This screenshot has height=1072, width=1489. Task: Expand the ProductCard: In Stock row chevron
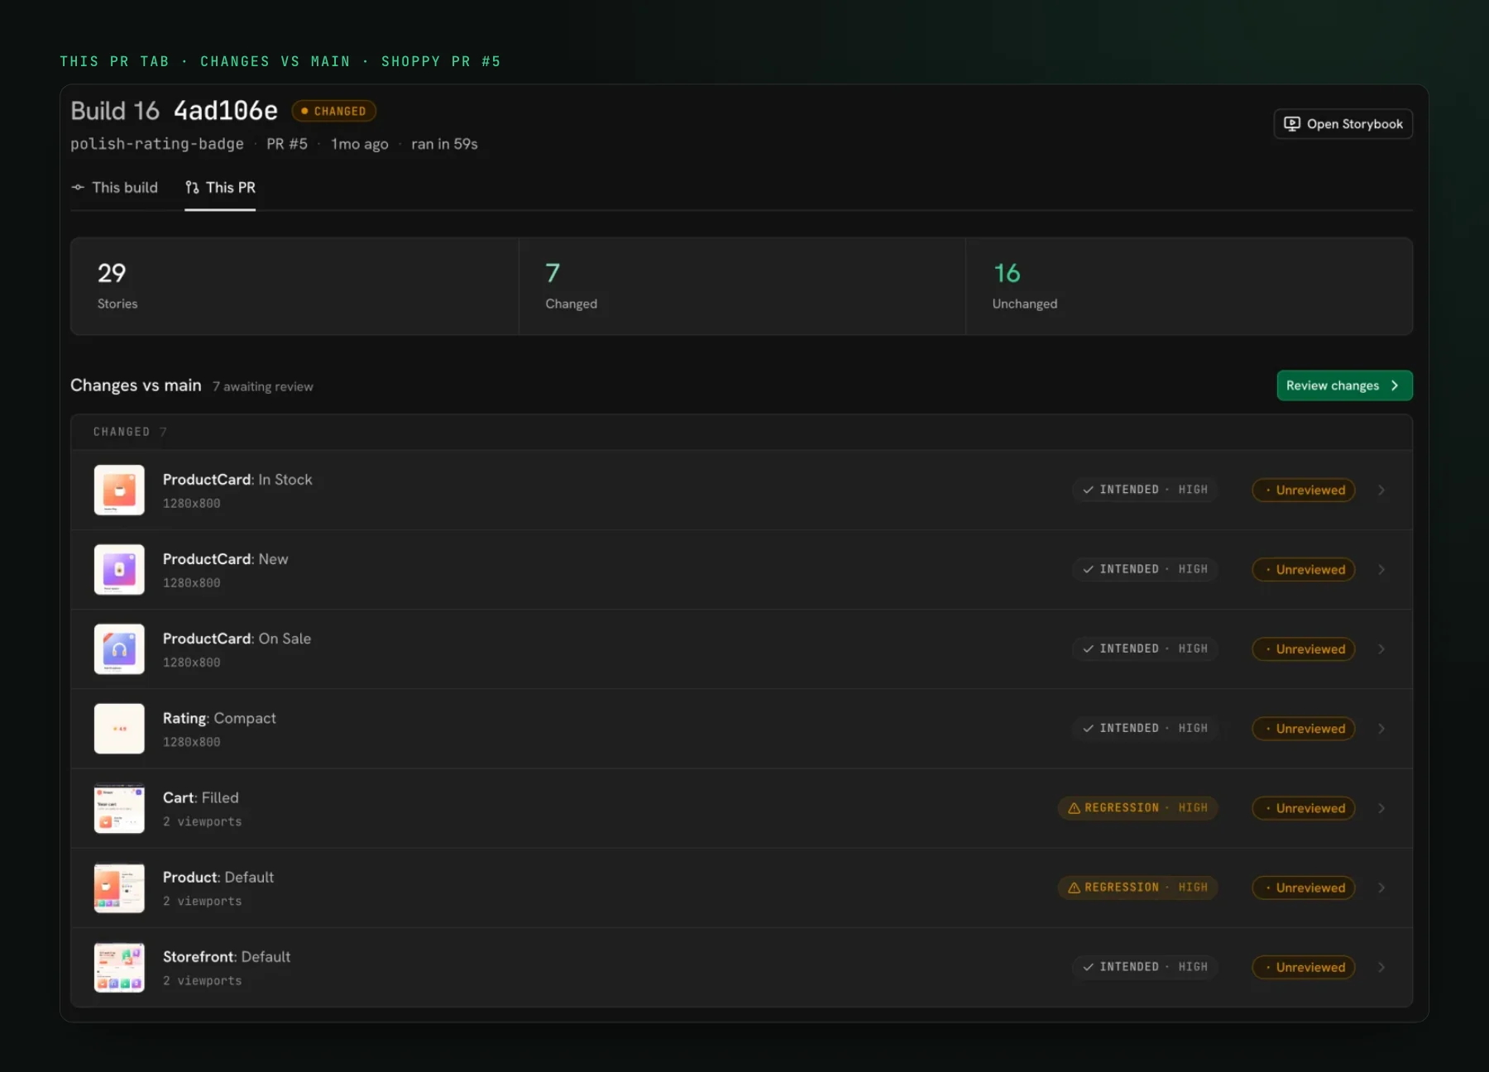point(1381,491)
